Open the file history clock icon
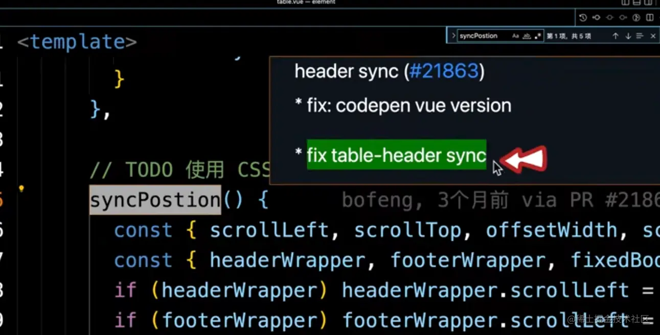Viewport: 660px width, 335px height. [x=583, y=18]
